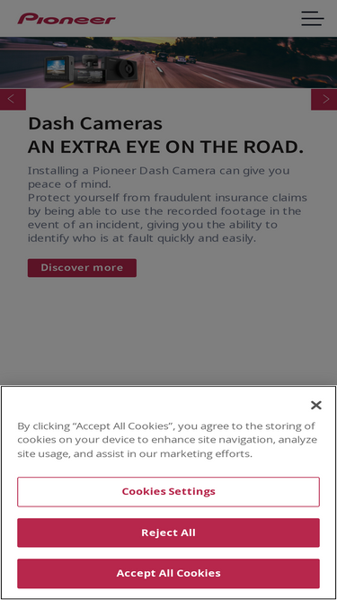The height and width of the screenshot is (600, 337).
Task: Choose Accept All Cookies
Action: [169, 573]
